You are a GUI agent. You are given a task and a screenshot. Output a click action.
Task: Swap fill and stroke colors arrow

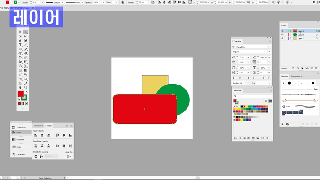point(27,92)
